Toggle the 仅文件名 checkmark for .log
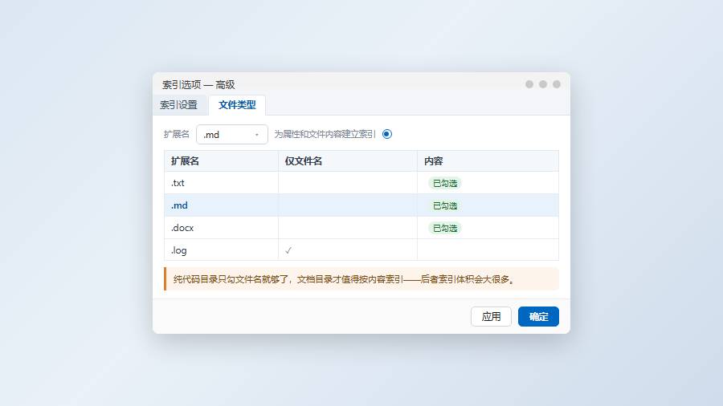723x406 pixels. 288,250
